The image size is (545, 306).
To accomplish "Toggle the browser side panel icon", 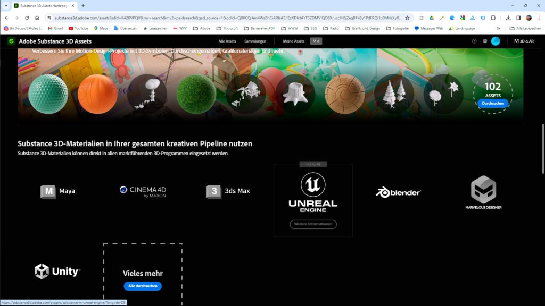I will click(518, 18).
